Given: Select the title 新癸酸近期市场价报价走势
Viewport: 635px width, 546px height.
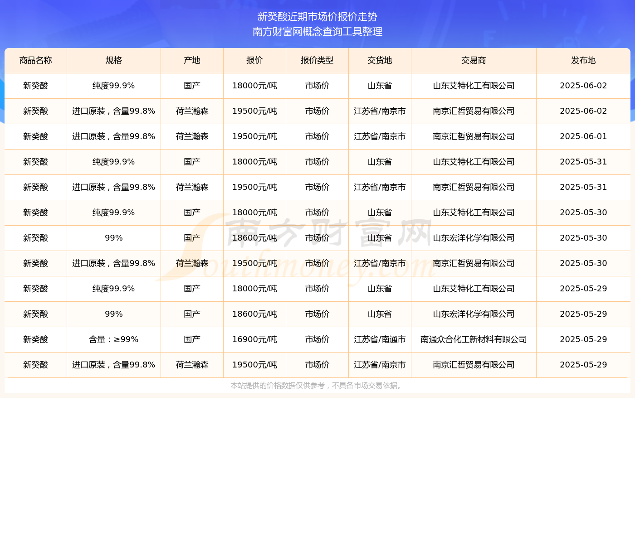Looking at the screenshot, I should 317,17.
